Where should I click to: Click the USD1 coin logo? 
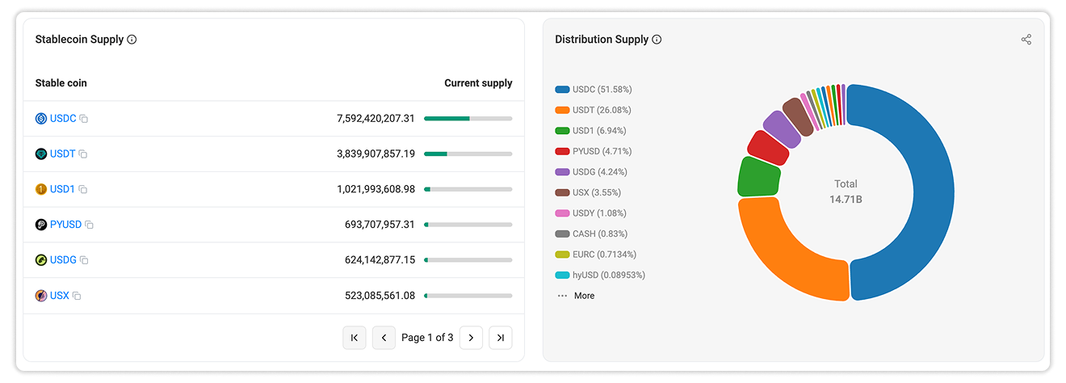pyautogui.click(x=41, y=189)
